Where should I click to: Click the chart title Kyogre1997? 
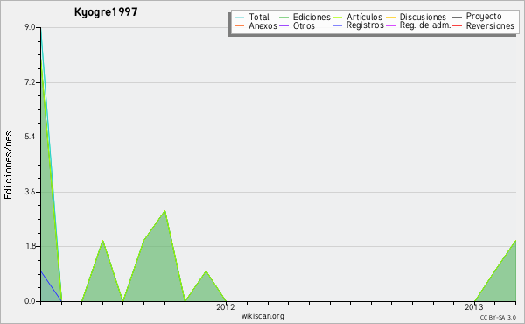click(x=106, y=12)
